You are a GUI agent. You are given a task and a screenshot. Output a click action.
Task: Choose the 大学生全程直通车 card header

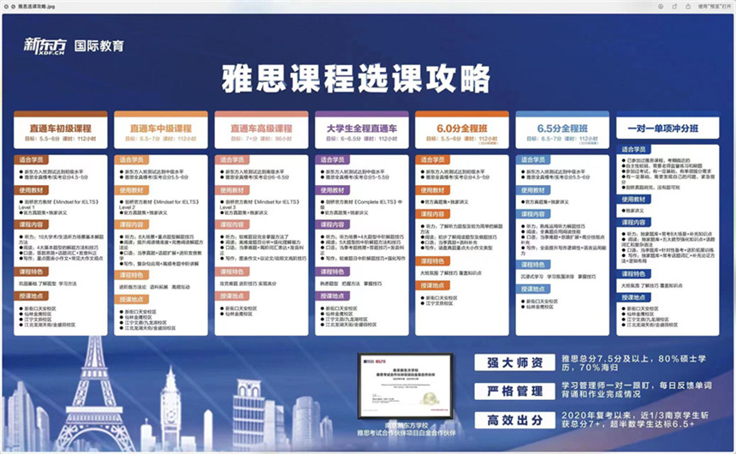coord(362,127)
